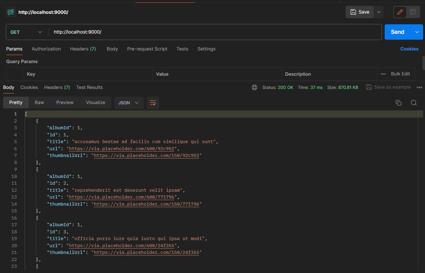Open the GET method dropdown

tap(26, 32)
